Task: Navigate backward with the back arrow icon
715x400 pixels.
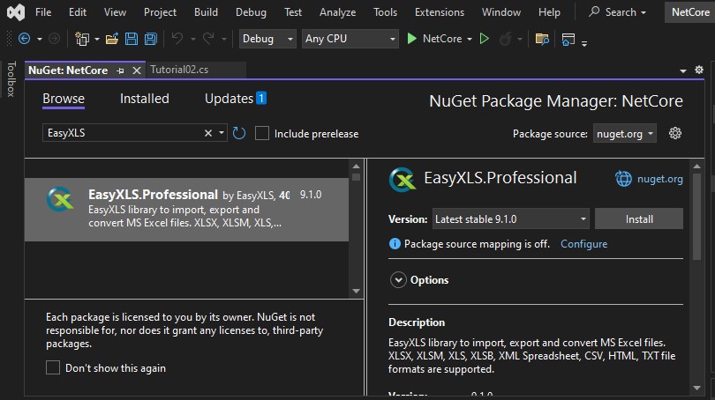Action: [x=24, y=39]
